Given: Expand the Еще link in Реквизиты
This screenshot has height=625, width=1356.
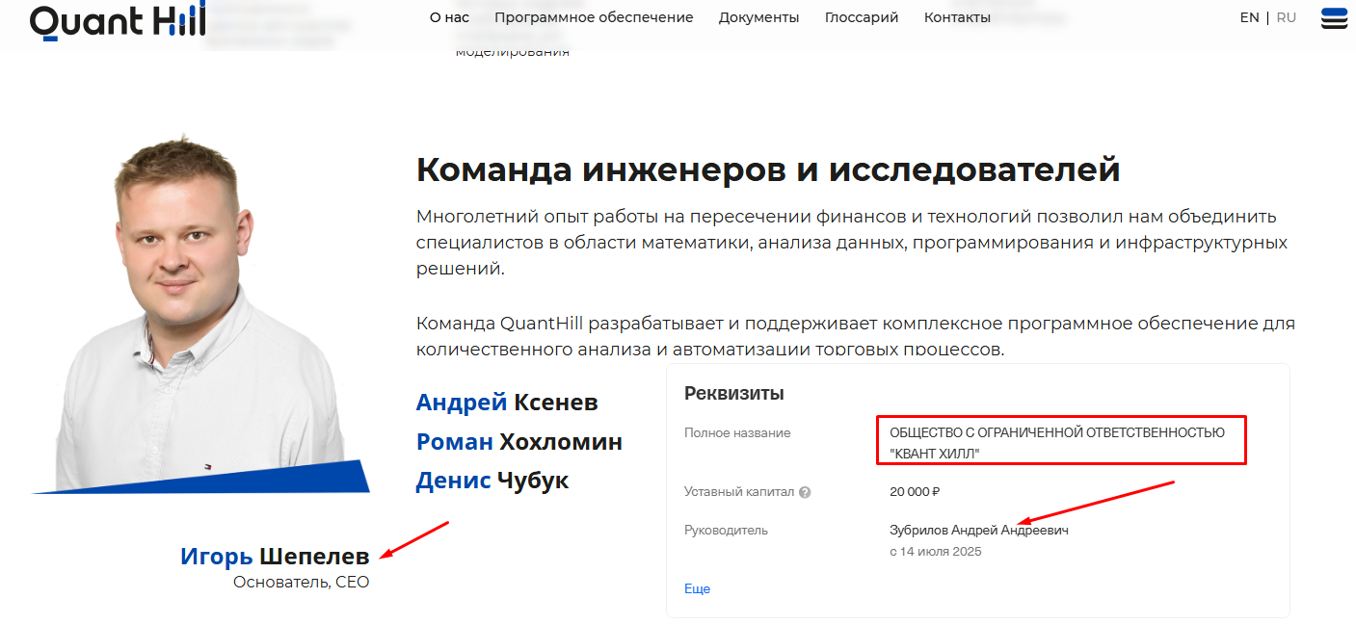Looking at the screenshot, I should click(697, 588).
